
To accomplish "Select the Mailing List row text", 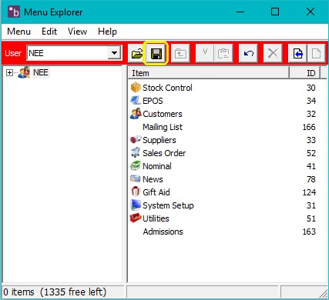I will (x=163, y=127).
